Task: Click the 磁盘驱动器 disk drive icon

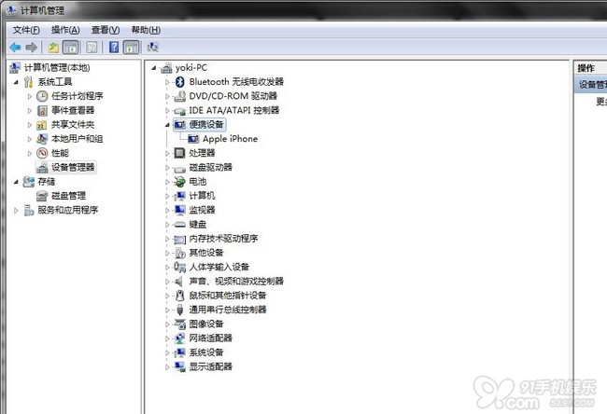Action: coord(179,168)
